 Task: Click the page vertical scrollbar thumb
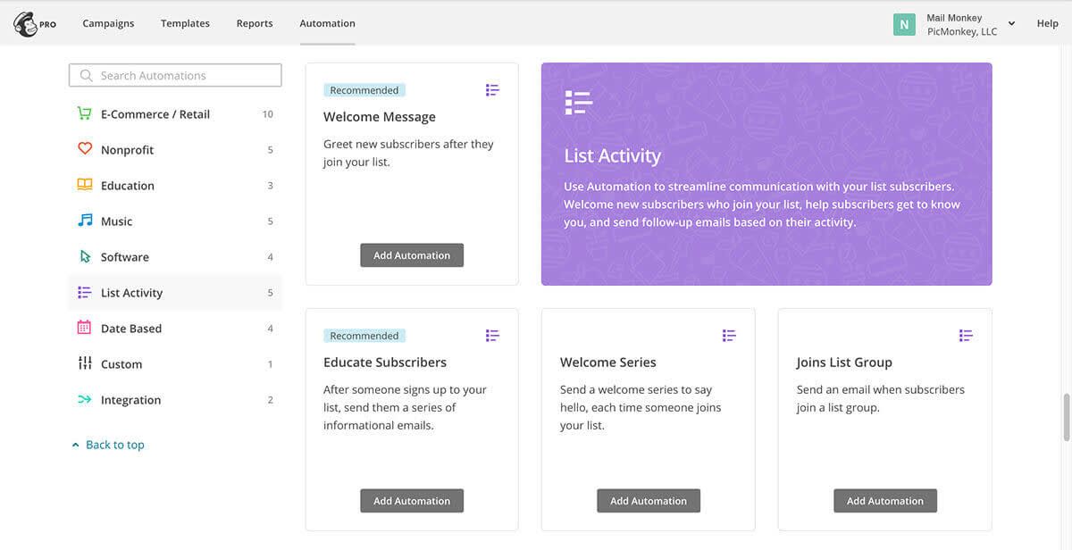pyautogui.click(x=1067, y=417)
